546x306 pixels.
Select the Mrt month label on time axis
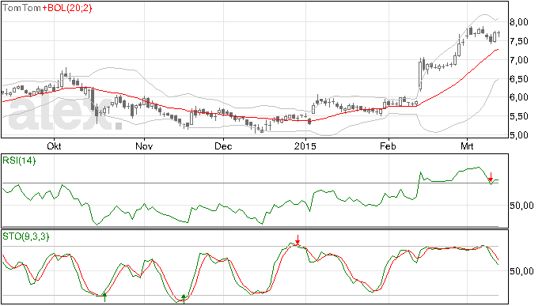(467, 146)
